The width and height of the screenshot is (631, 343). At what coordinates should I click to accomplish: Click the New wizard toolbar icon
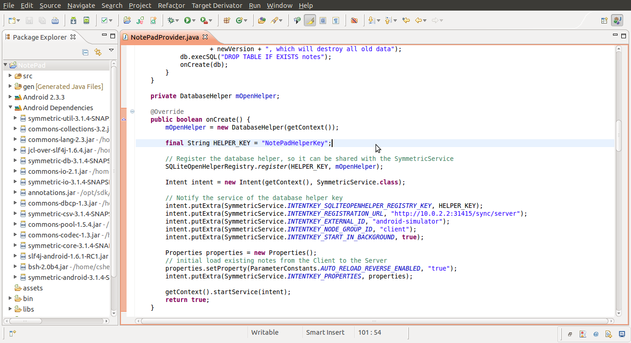(x=12, y=20)
